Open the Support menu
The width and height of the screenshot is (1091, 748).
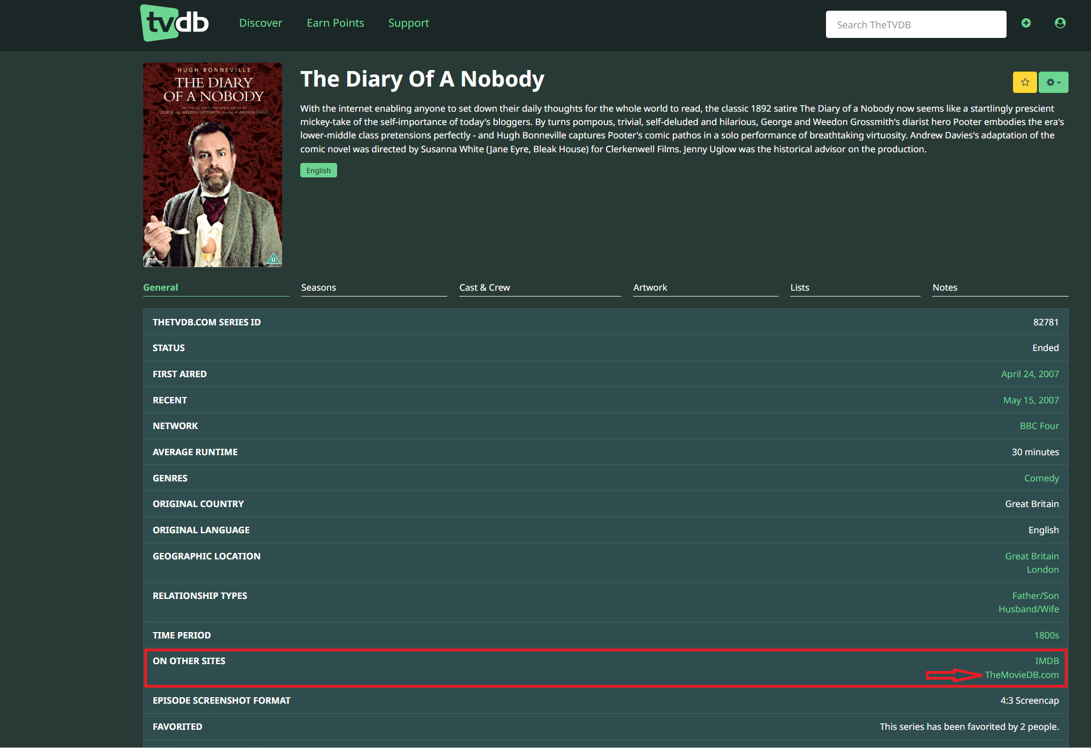pos(409,23)
